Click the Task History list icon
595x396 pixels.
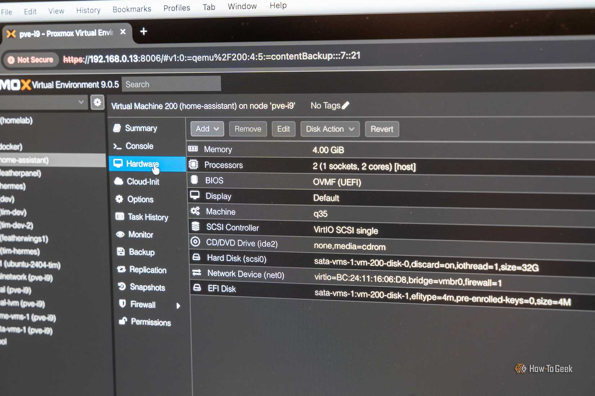tap(120, 216)
